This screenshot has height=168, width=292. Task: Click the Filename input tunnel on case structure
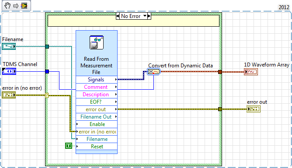click(x=47, y=46)
